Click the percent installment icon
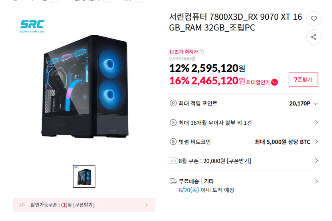The height and width of the screenshot is (221, 332). tap(173, 122)
